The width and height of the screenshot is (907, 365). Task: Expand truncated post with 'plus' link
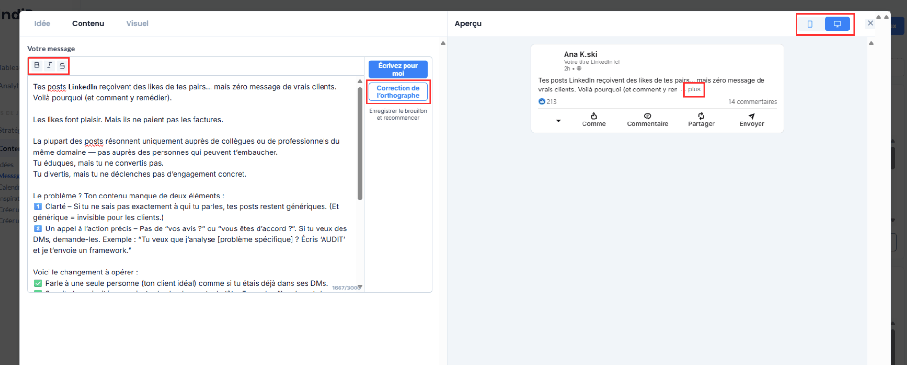coord(694,89)
